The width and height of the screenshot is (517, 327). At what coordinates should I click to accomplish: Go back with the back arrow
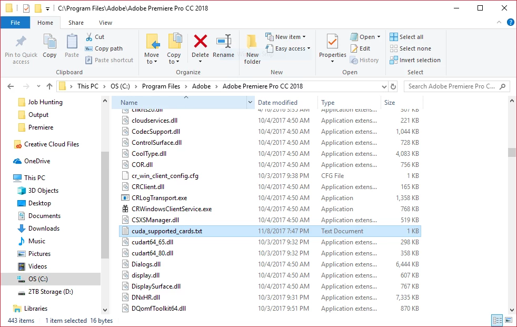click(x=11, y=86)
